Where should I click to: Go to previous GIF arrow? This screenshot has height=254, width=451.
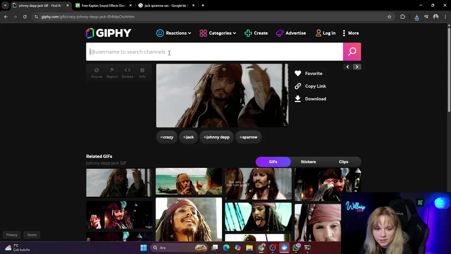click(347, 67)
